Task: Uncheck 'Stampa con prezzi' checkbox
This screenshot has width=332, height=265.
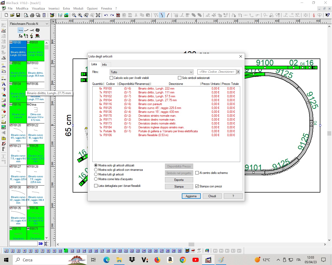Action: coord(197,186)
